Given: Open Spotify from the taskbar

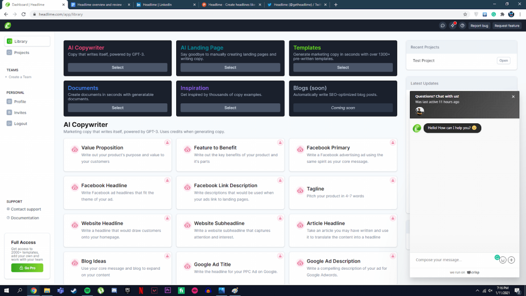Looking at the screenshot, I should pyautogui.click(x=87, y=291).
